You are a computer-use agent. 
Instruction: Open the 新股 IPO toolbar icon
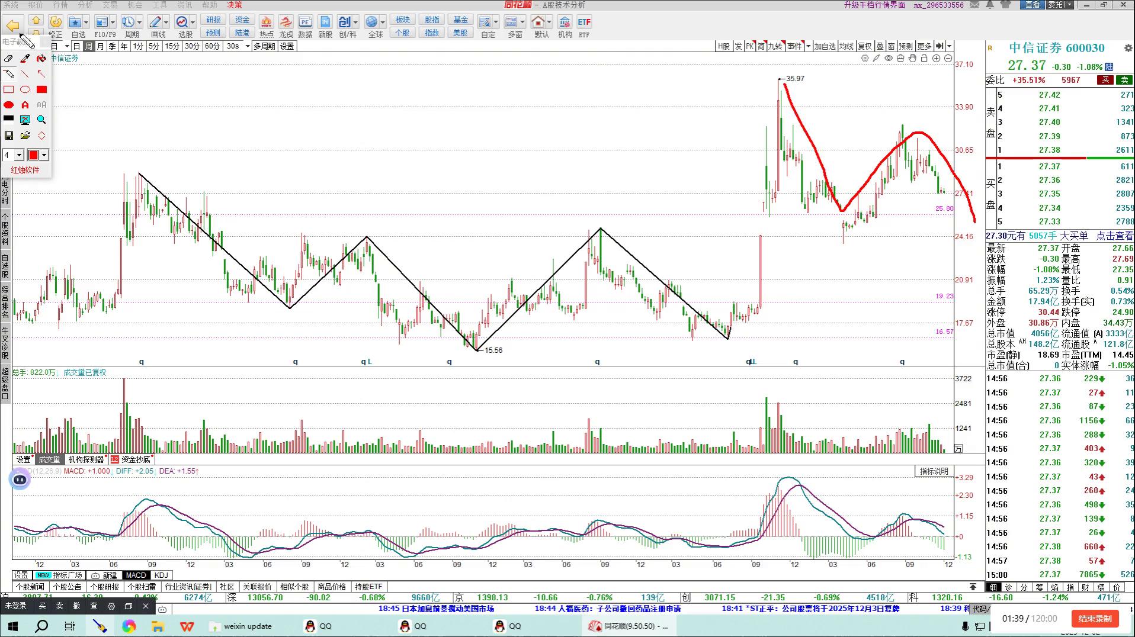(x=325, y=27)
